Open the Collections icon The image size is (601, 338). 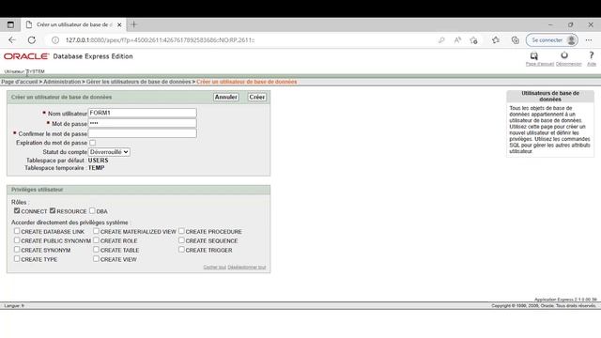tap(516, 39)
